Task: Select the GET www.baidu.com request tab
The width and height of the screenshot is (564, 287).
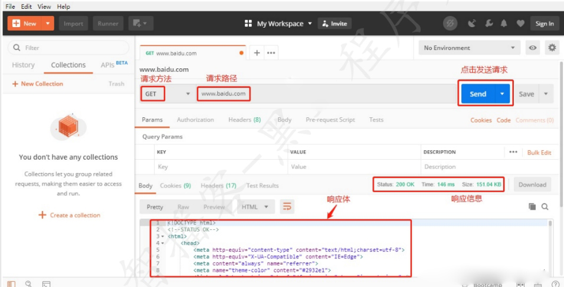Action: tap(192, 53)
